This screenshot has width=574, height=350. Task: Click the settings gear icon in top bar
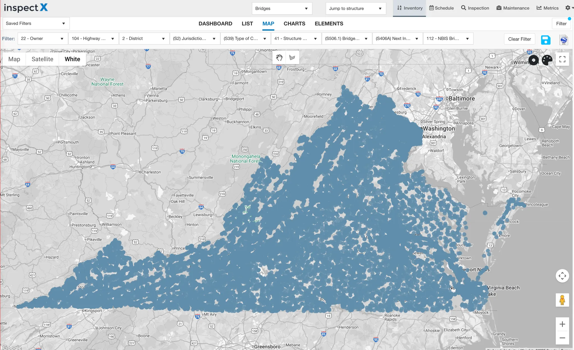pos(568,8)
